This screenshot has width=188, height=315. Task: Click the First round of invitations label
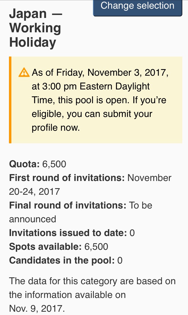[x=67, y=178]
